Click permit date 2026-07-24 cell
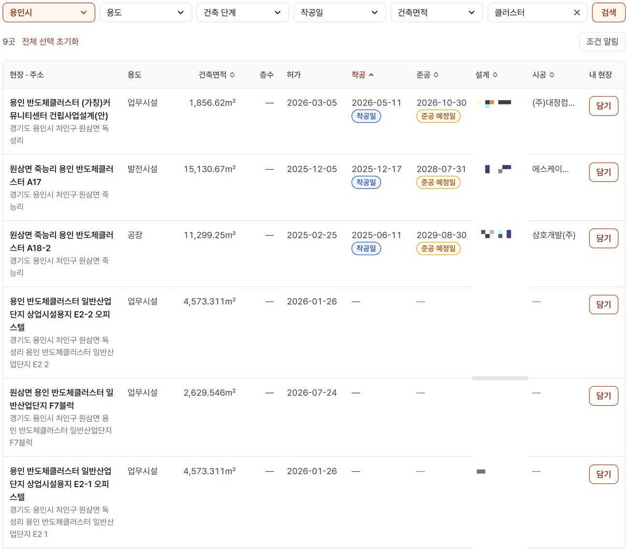 [x=312, y=393]
